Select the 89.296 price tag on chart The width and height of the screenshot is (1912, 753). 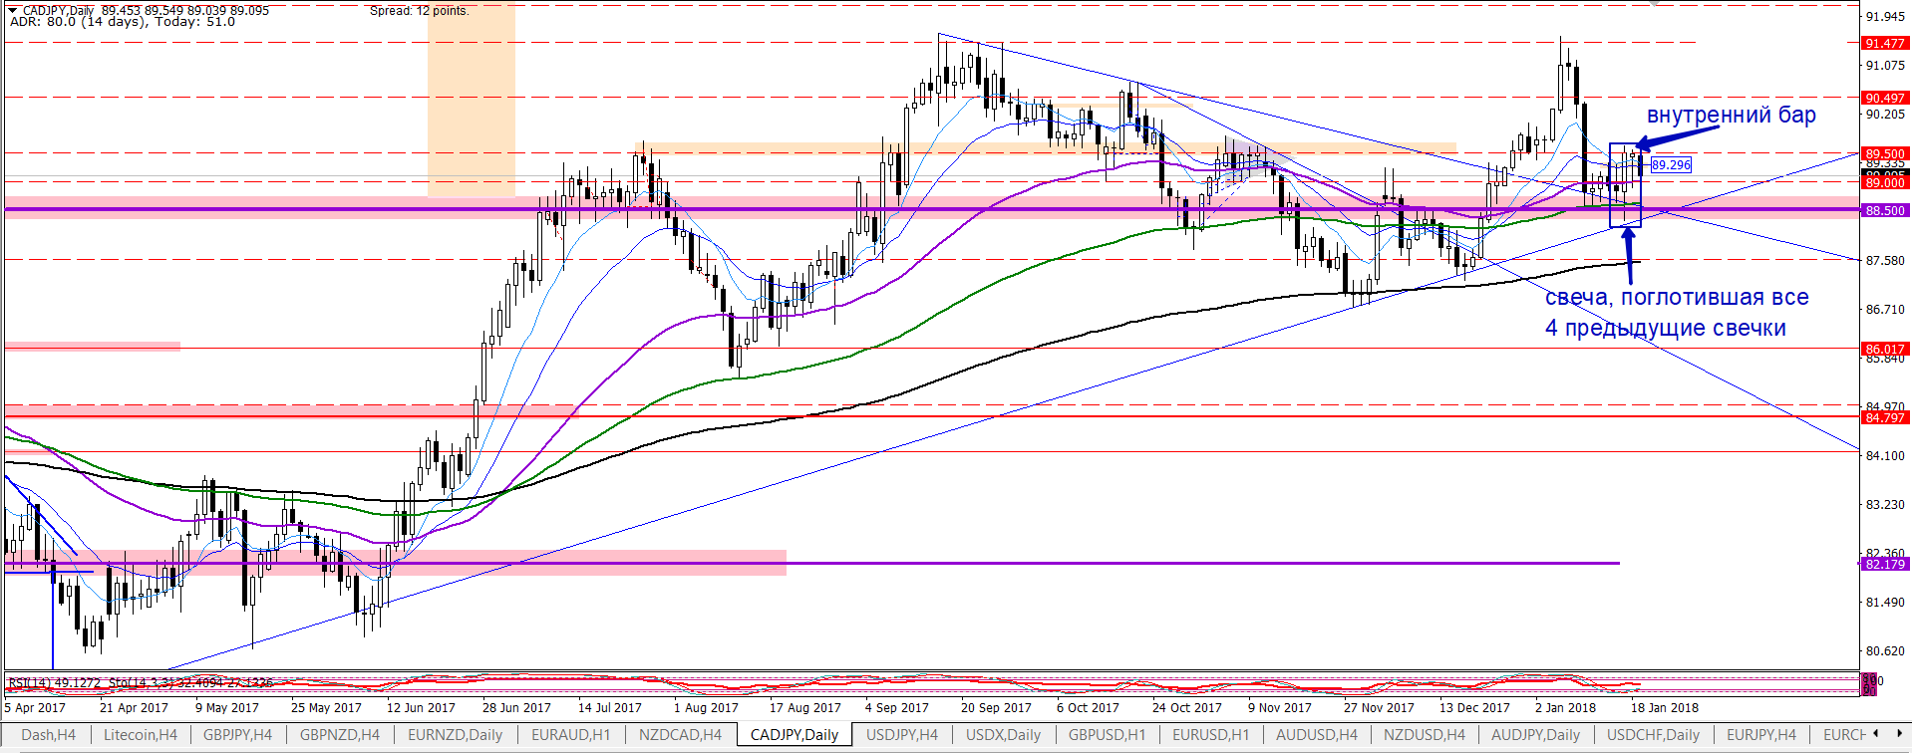point(1671,164)
